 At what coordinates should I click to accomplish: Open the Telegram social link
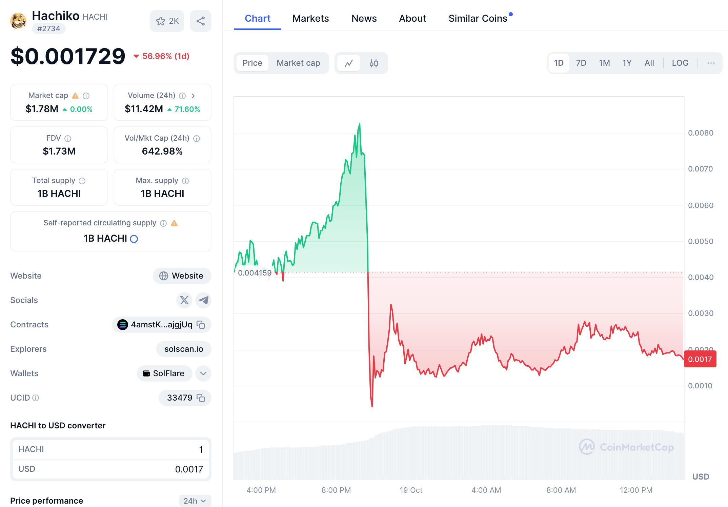coord(203,300)
